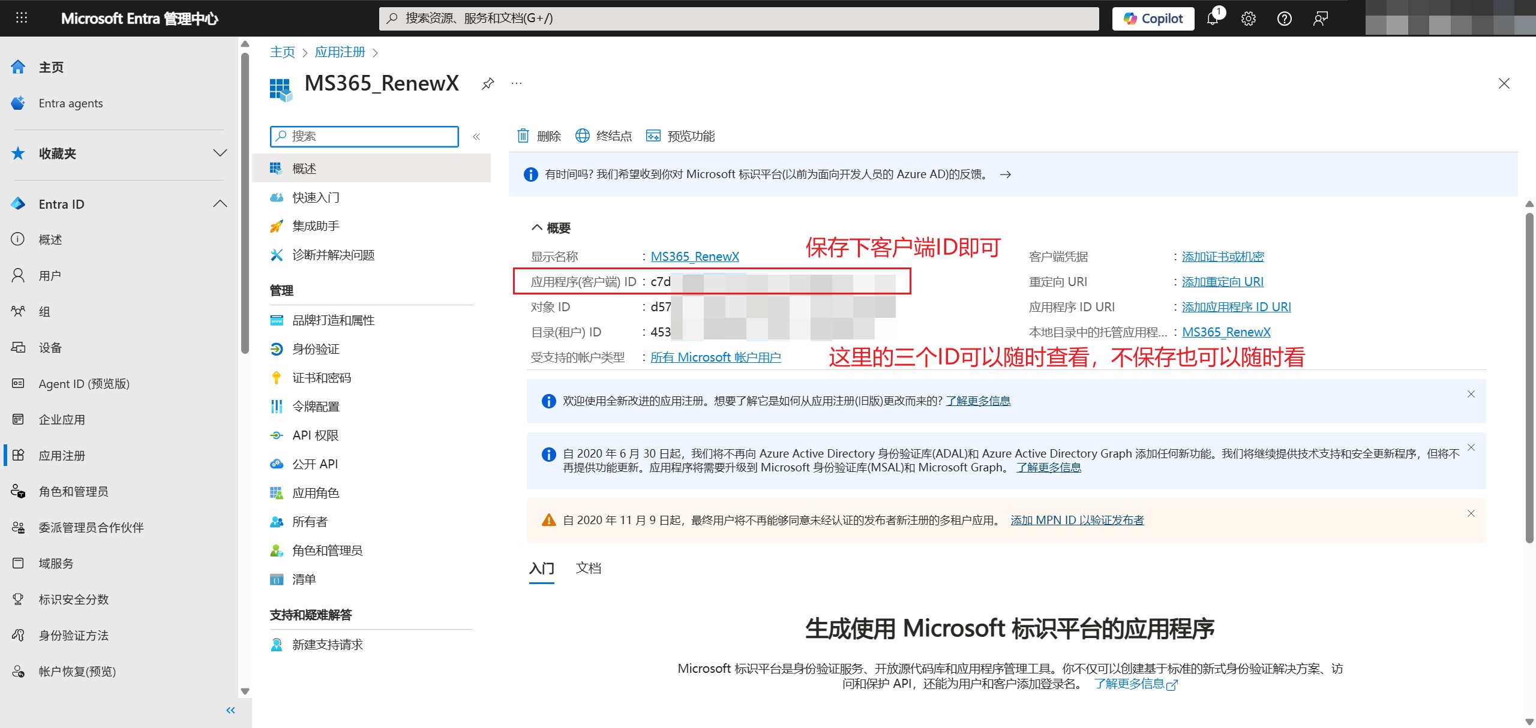Expand the 收藏夹 chevron
The height and width of the screenshot is (728, 1536).
tap(220, 153)
